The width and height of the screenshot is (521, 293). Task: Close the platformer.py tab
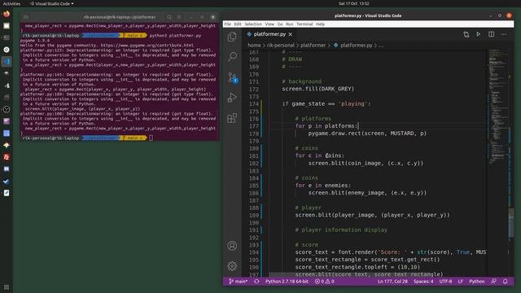point(291,34)
